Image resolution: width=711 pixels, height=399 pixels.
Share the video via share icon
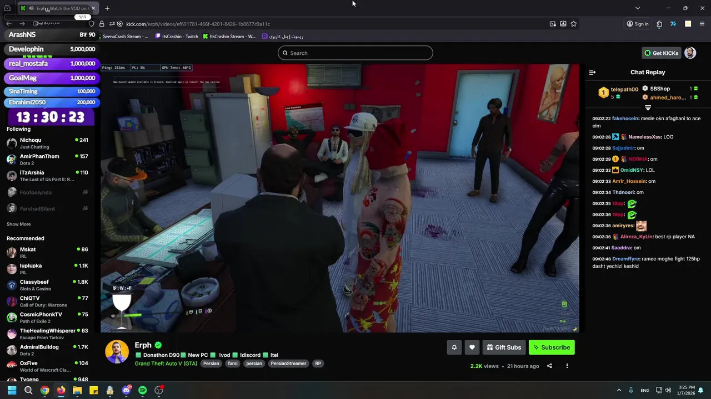click(549, 366)
